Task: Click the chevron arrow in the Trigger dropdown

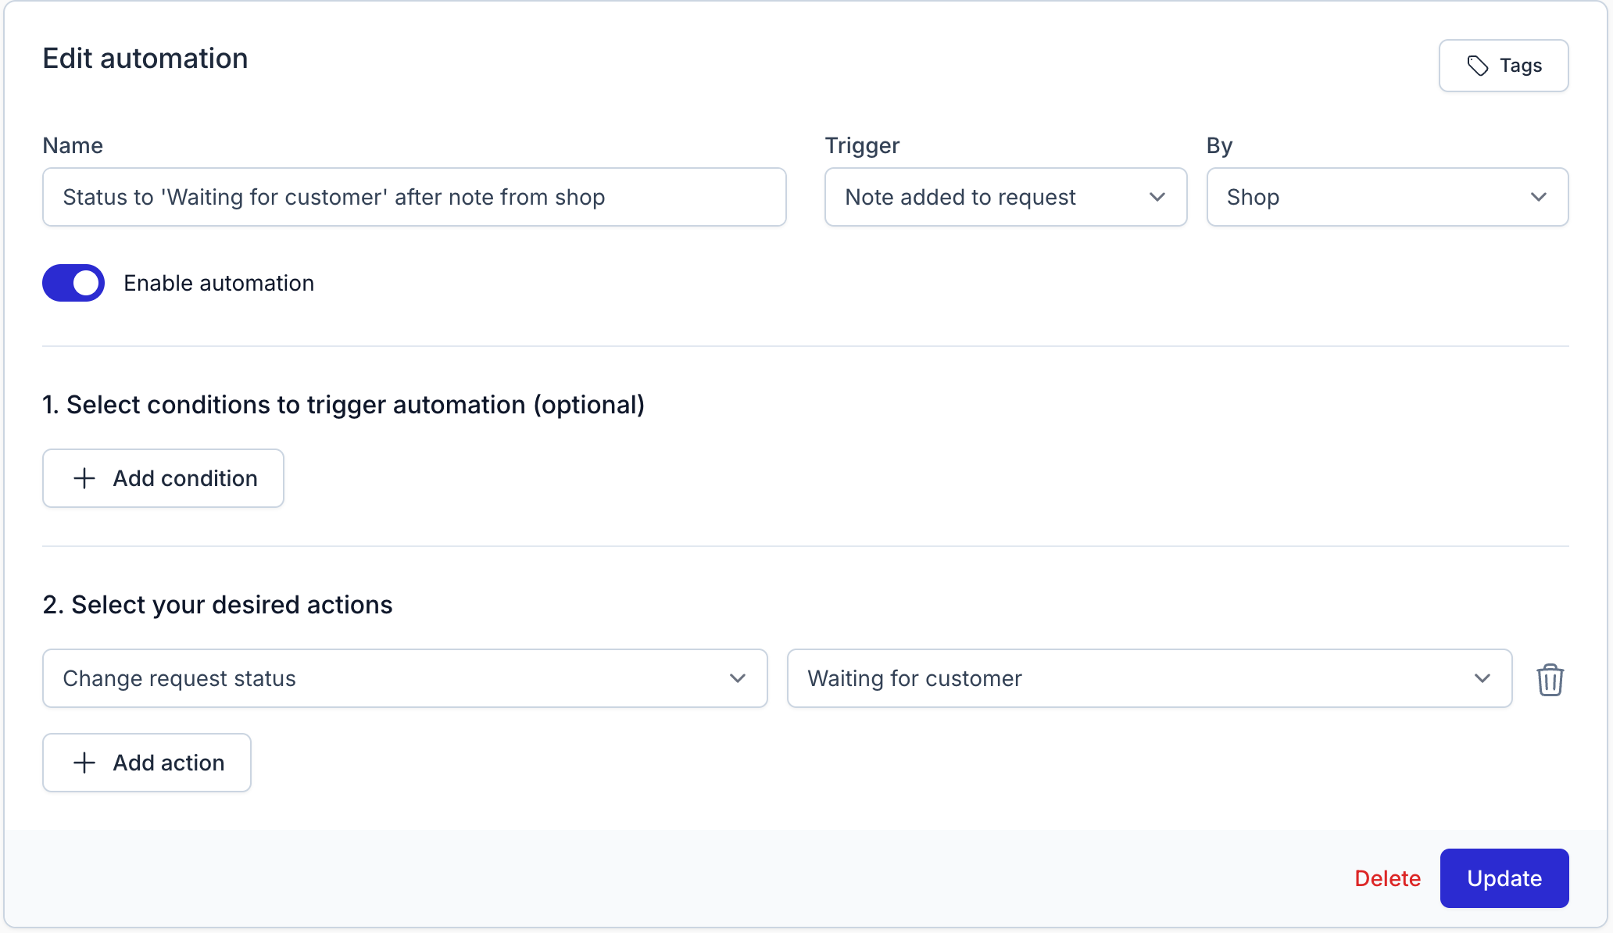Action: (1157, 197)
